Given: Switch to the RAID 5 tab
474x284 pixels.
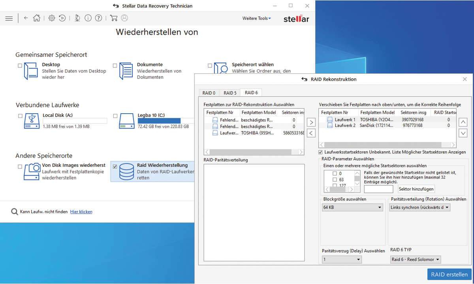Looking at the screenshot, I should 230,93.
